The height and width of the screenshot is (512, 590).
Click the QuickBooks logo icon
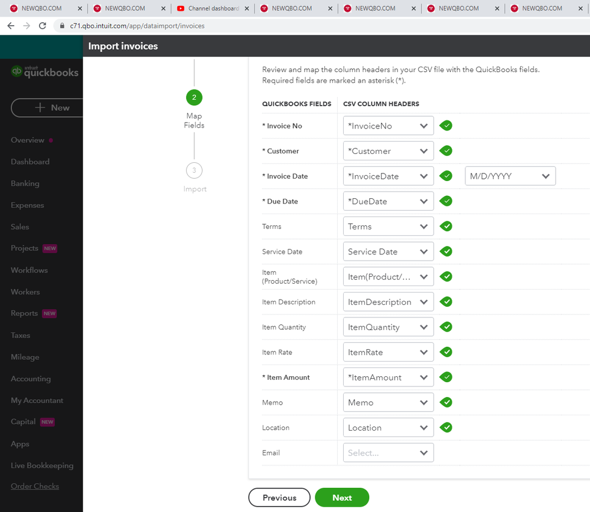click(17, 72)
